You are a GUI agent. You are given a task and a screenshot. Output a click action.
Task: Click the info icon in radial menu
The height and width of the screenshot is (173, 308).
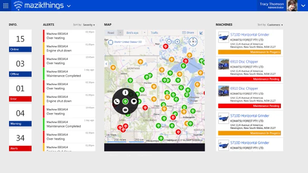point(125,92)
